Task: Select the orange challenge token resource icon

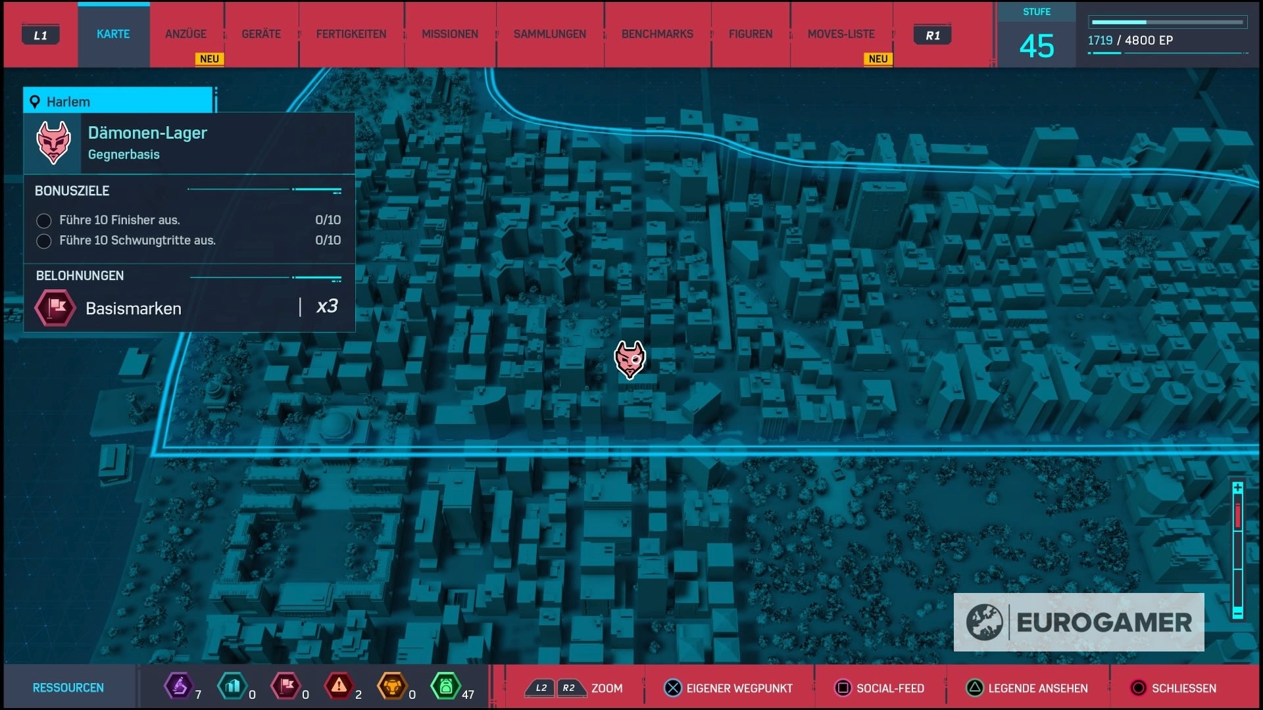Action: click(392, 686)
